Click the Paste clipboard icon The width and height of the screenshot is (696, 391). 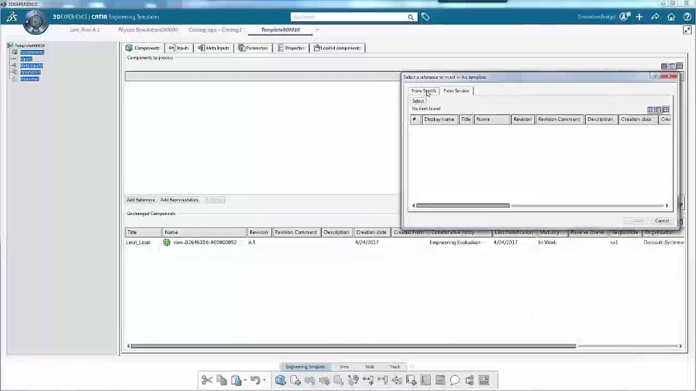pyautogui.click(x=236, y=380)
